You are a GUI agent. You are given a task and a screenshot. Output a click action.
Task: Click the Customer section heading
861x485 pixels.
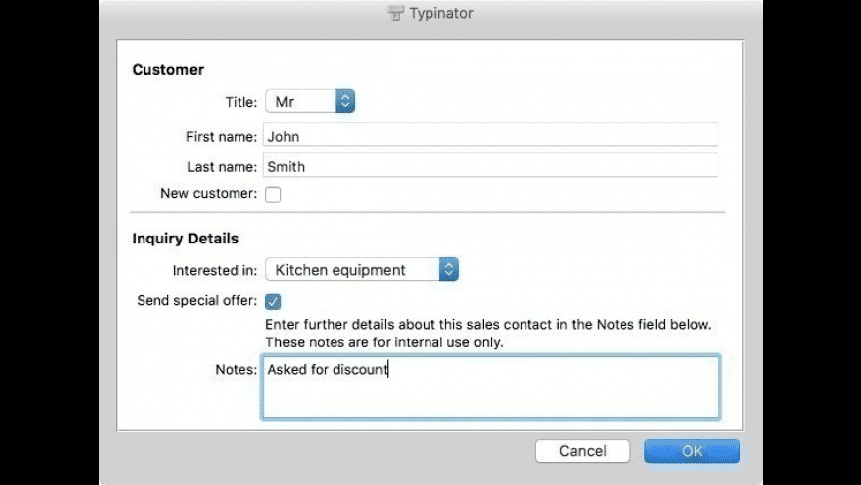pos(168,69)
